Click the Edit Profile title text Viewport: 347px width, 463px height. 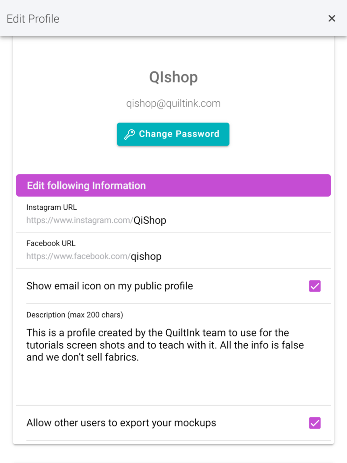pyautogui.click(x=33, y=19)
